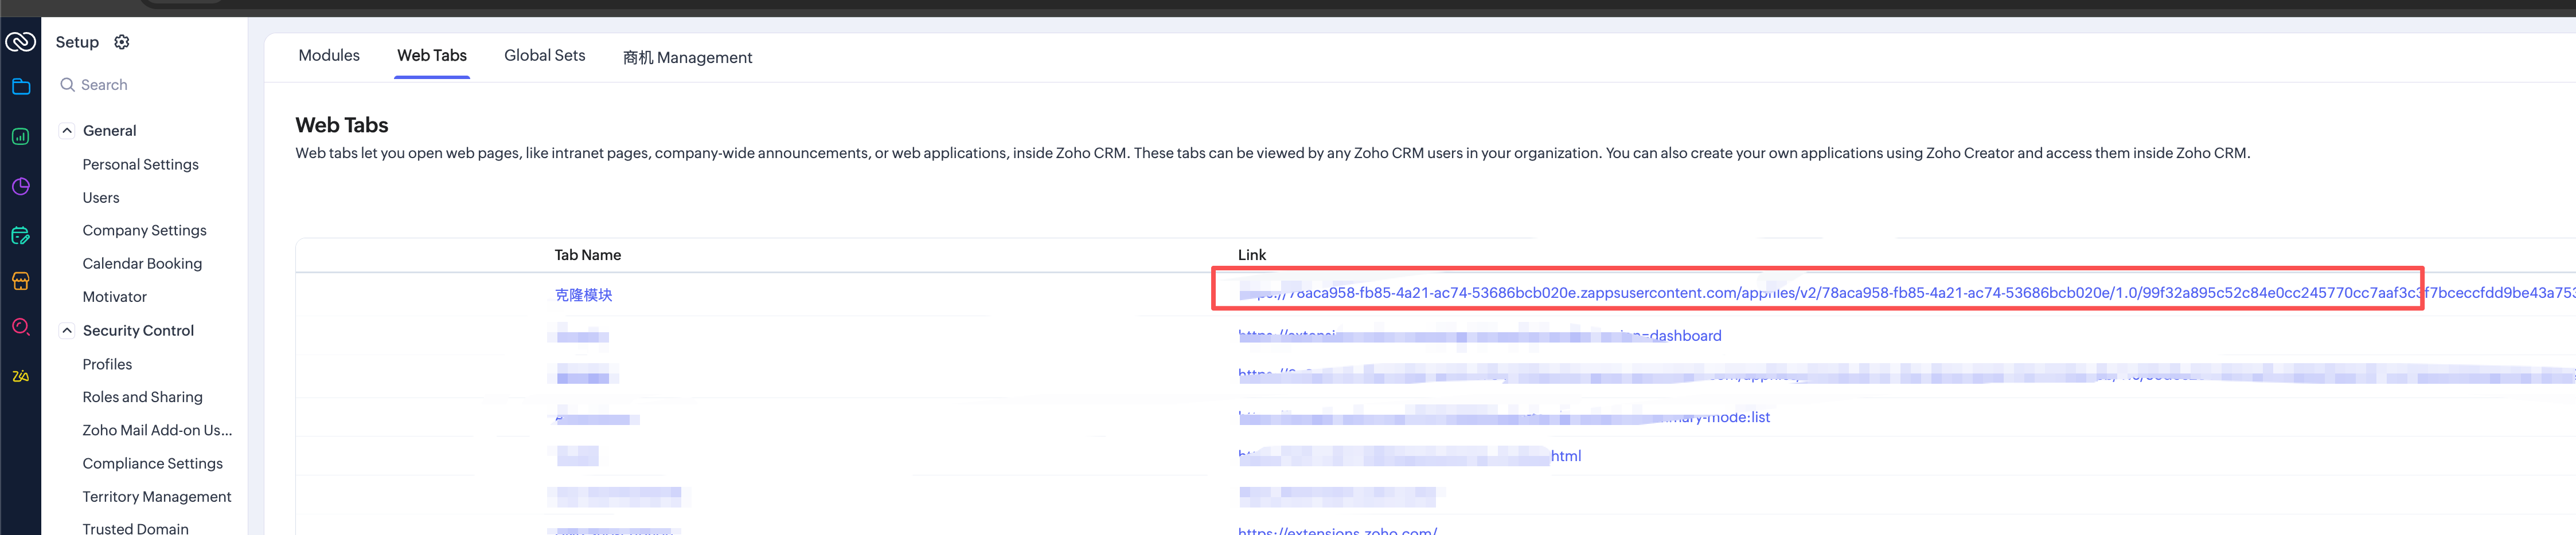Open Personal Settings in sidebar
2576x535 pixels.
(x=140, y=165)
